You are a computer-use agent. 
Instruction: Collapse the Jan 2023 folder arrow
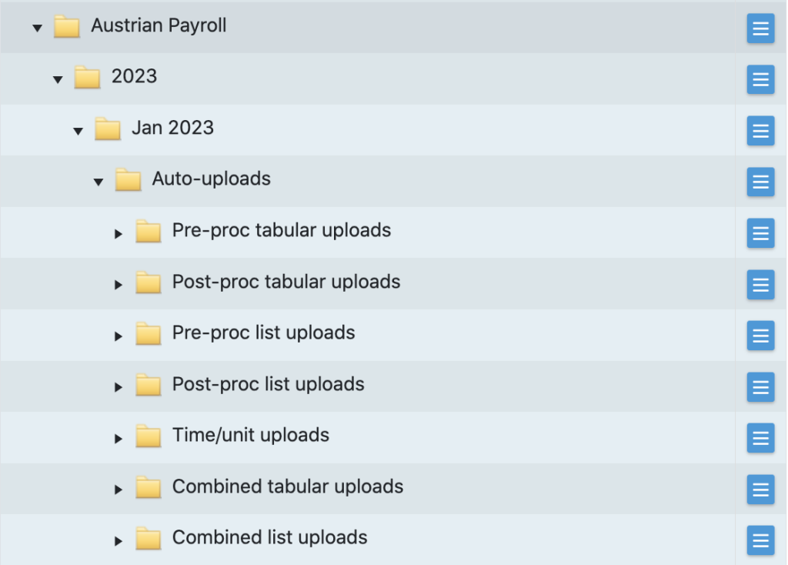pyautogui.click(x=78, y=131)
